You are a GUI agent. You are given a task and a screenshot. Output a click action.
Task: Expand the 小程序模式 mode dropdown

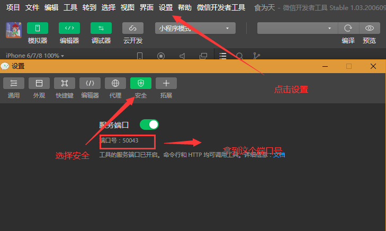click(195, 28)
